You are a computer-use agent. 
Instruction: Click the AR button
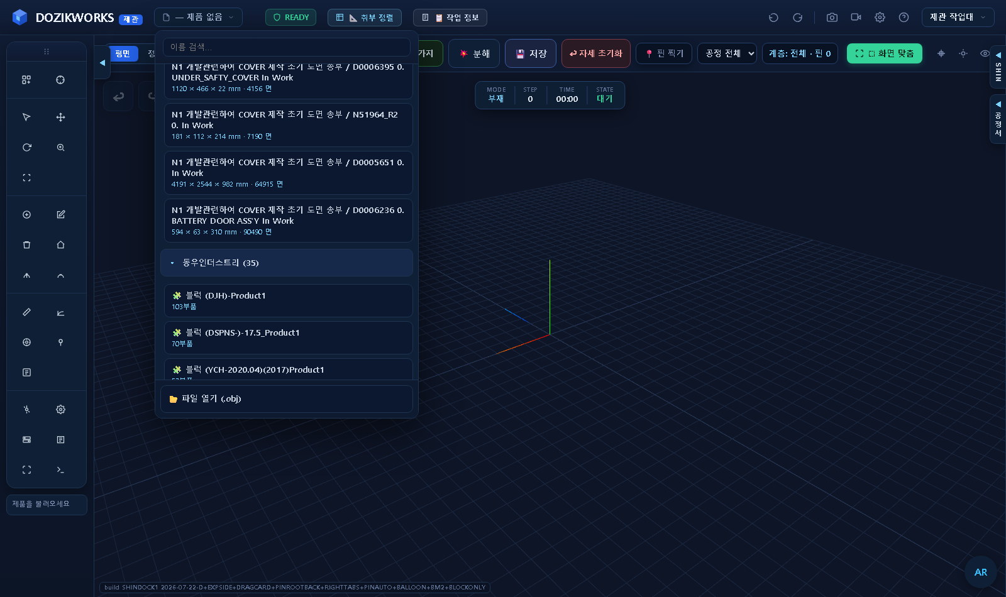click(x=981, y=572)
